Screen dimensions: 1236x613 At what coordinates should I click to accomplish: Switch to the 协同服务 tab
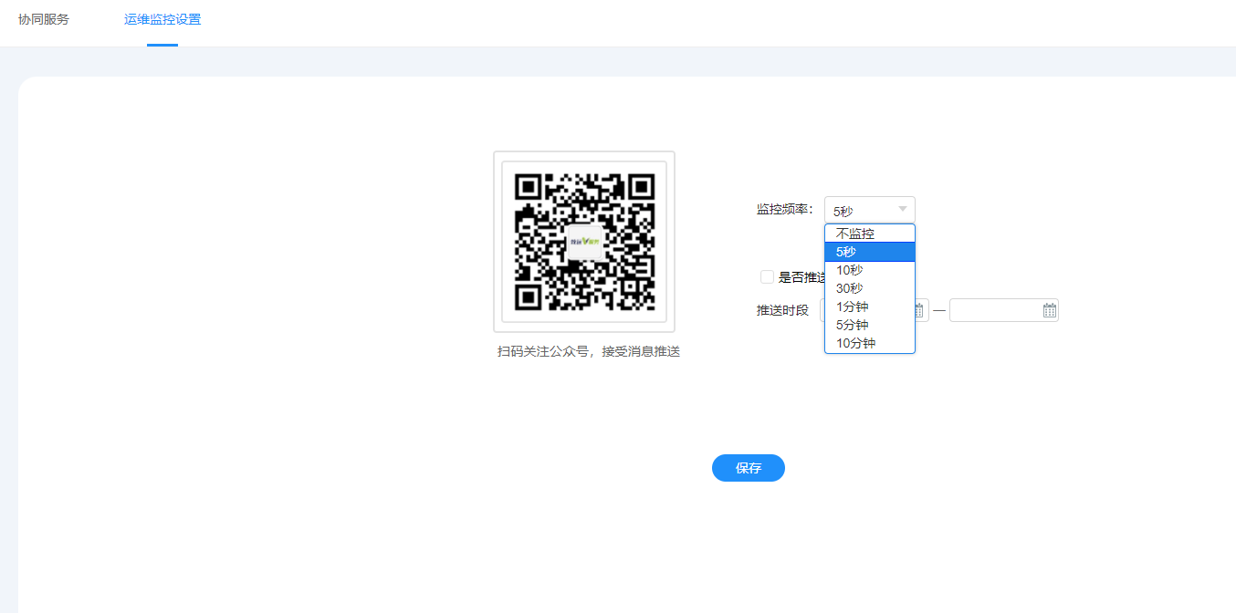pyautogui.click(x=44, y=19)
